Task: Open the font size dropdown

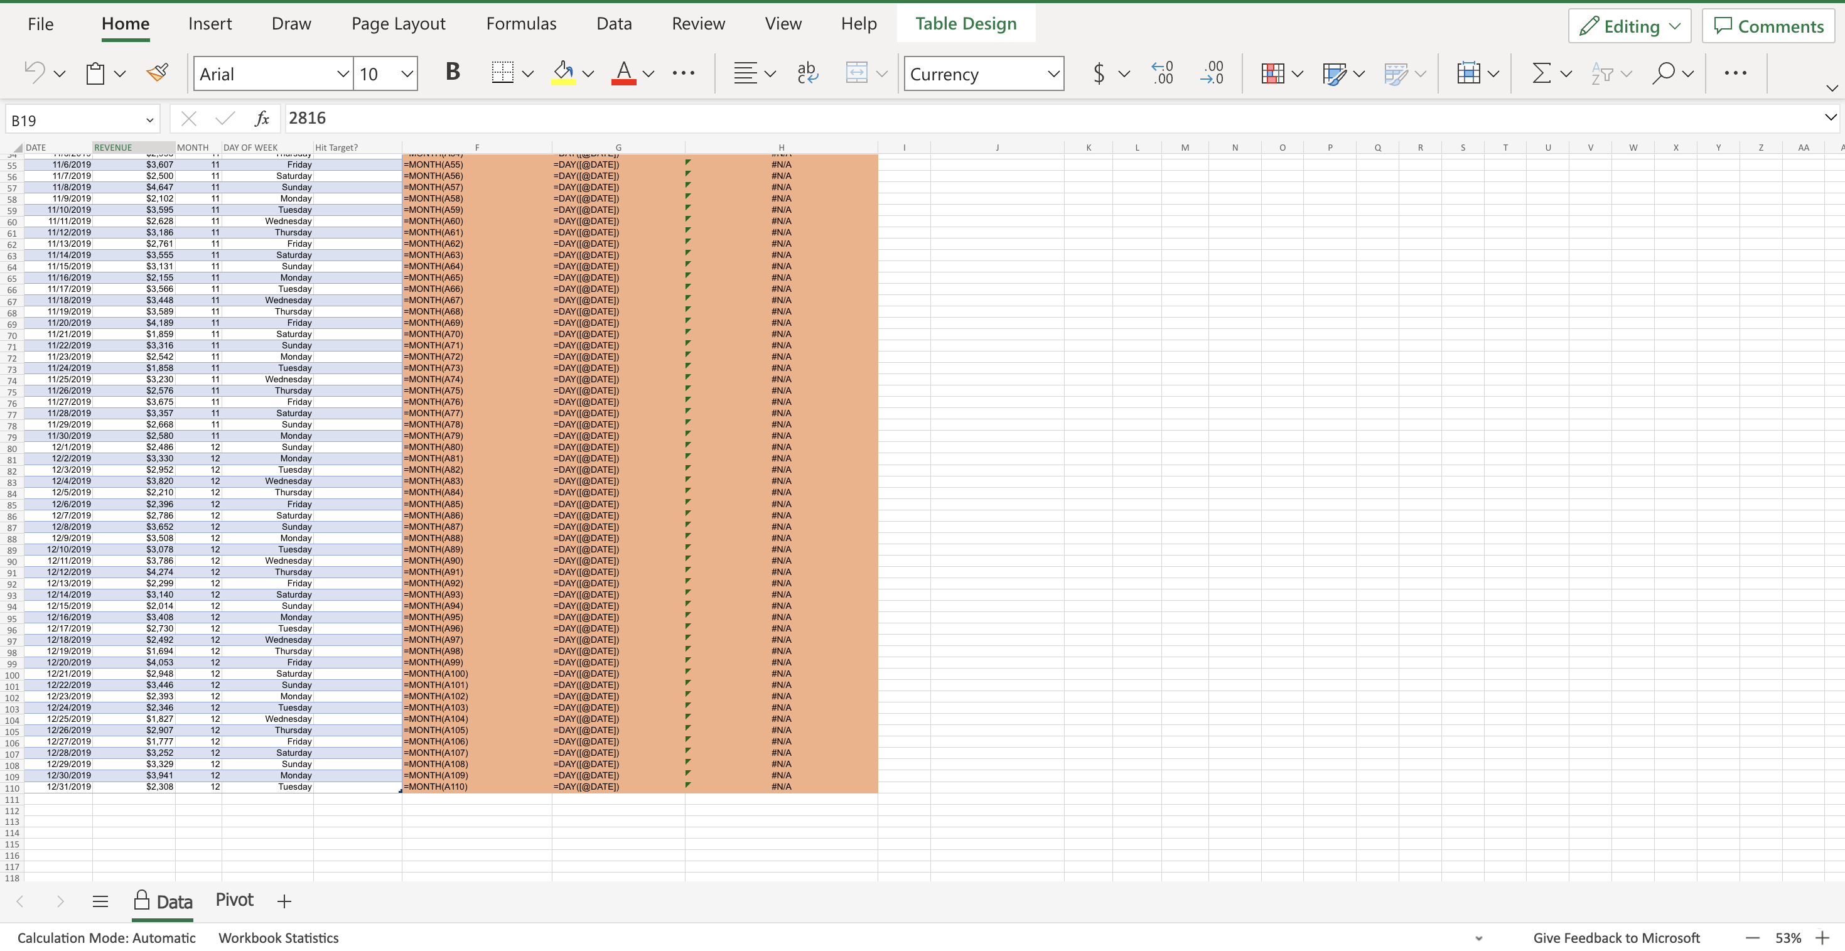Action: (407, 74)
